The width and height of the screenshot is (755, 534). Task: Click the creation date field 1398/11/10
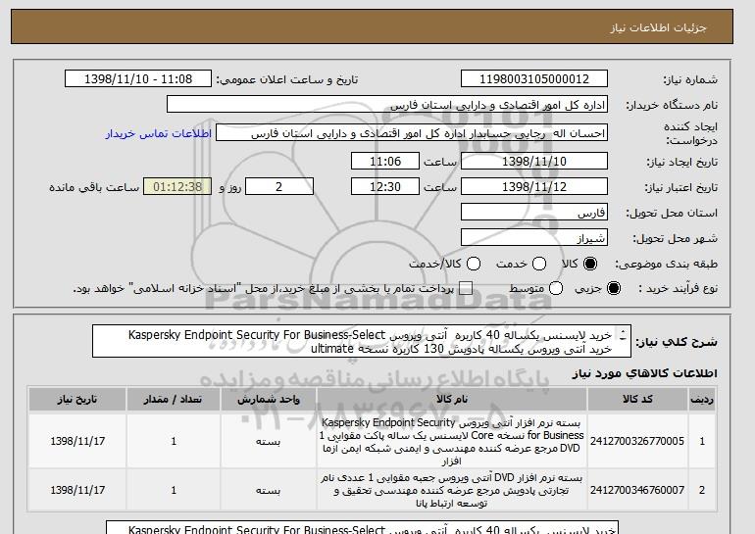(x=534, y=161)
